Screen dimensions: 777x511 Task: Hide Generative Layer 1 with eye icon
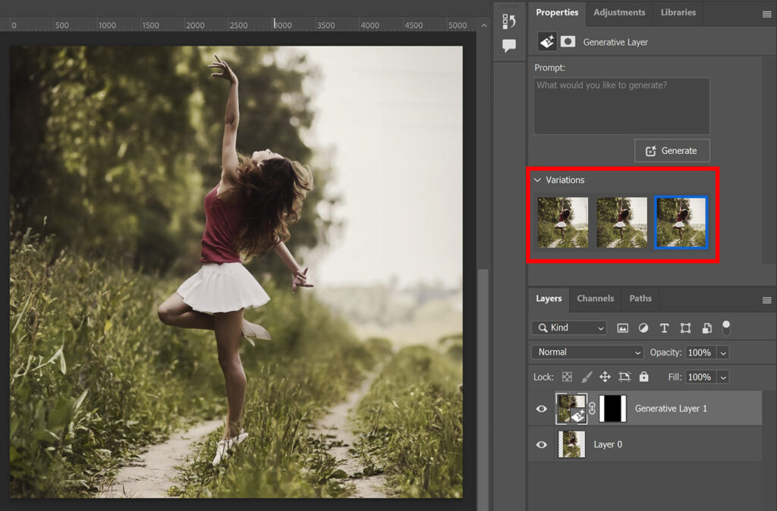coord(542,409)
